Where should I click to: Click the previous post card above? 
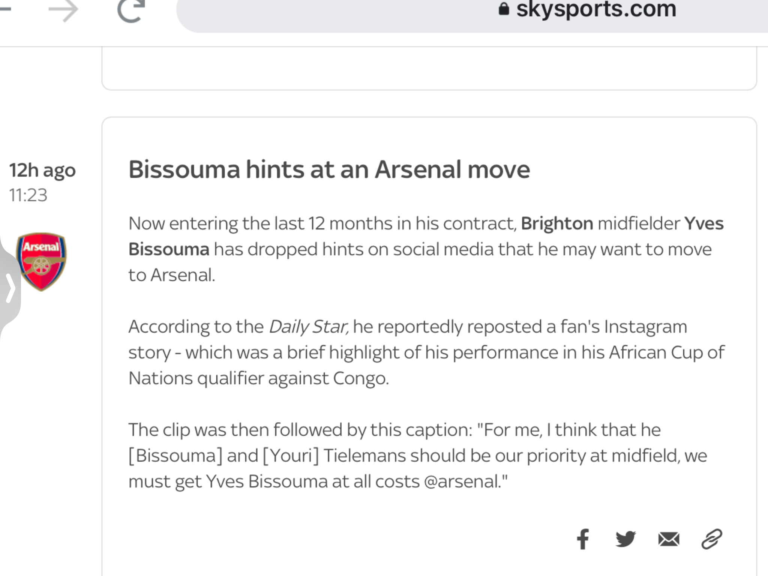pyautogui.click(x=429, y=69)
